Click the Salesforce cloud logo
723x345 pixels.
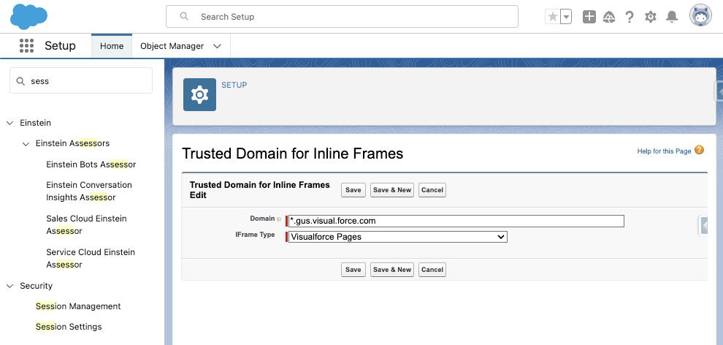click(x=29, y=16)
